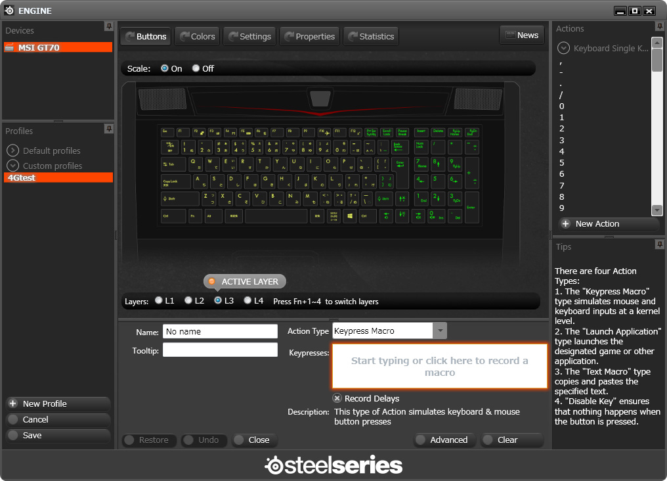Open Advanced macro options
Screen dimensions: 667x481
point(445,440)
